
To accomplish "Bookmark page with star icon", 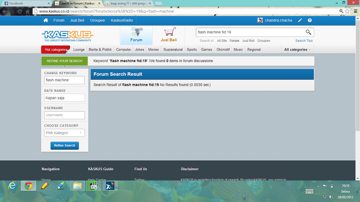I will (x=347, y=11).
